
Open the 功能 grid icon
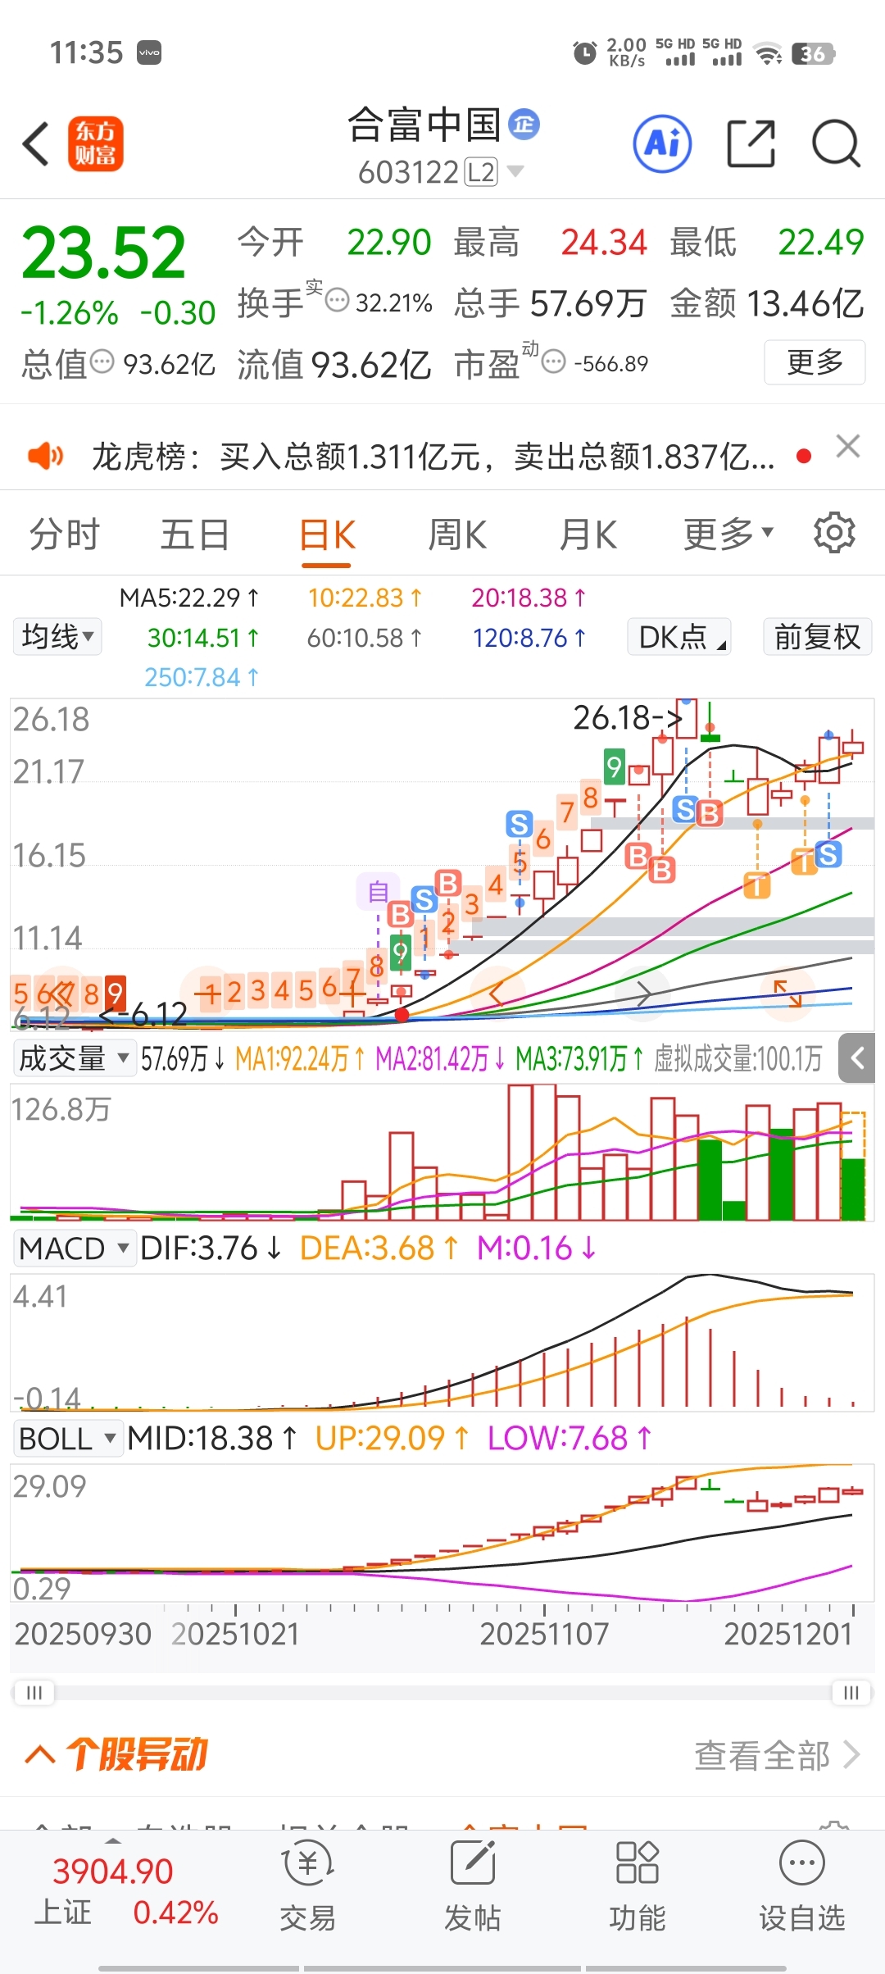coord(638,1863)
